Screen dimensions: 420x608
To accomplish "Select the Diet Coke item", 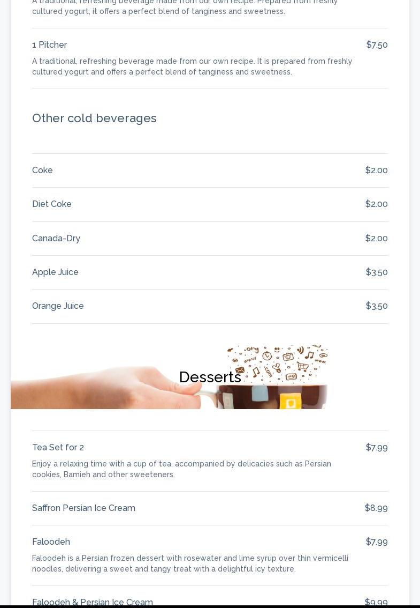I will click(x=52, y=204).
